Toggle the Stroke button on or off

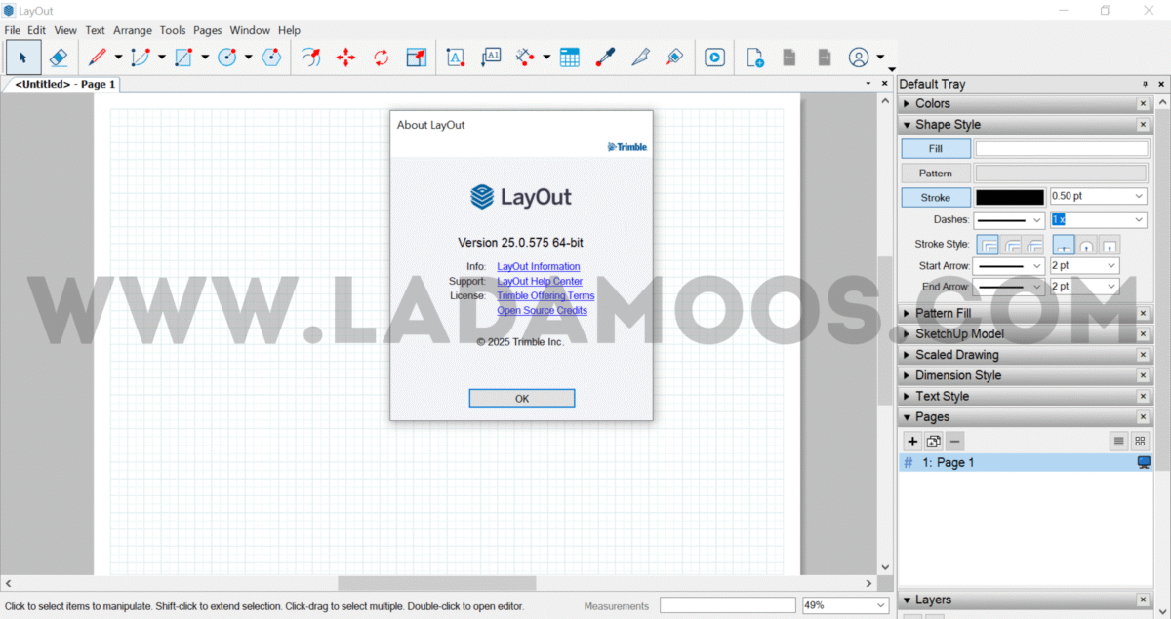click(x=935, y=197)
